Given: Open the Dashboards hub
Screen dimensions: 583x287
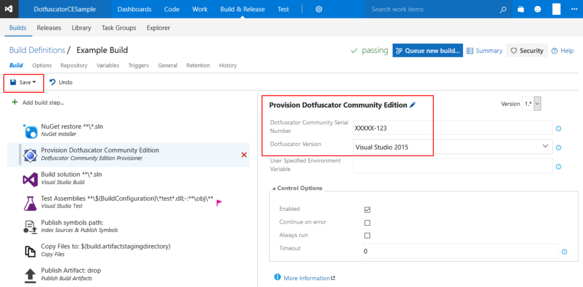Looking at the screenshot, I should tap(134, 9).
